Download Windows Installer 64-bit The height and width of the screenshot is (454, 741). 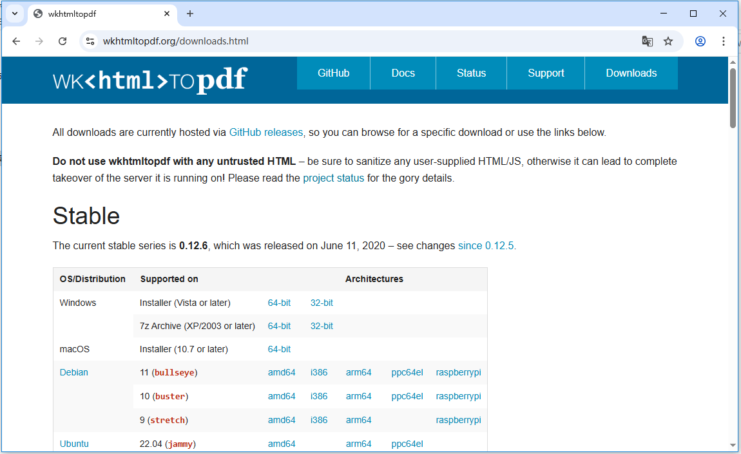(279, 303)
